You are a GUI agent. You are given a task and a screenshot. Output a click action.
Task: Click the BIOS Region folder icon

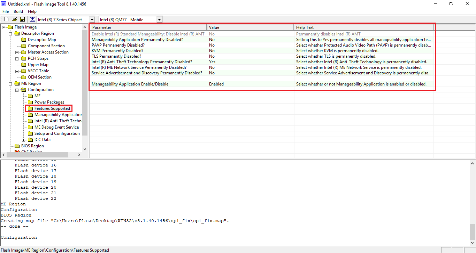click(x=17, y=146)
